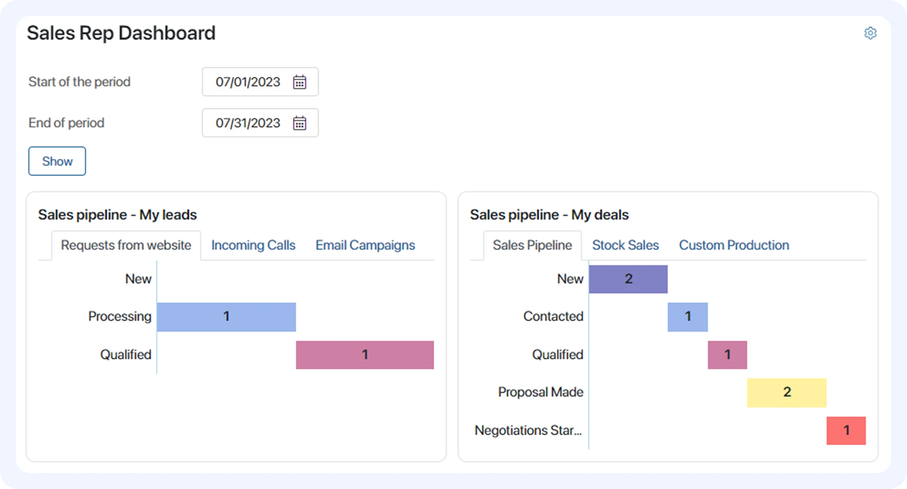Click the yellow Proposal Made bar

(x=787, y=393)
